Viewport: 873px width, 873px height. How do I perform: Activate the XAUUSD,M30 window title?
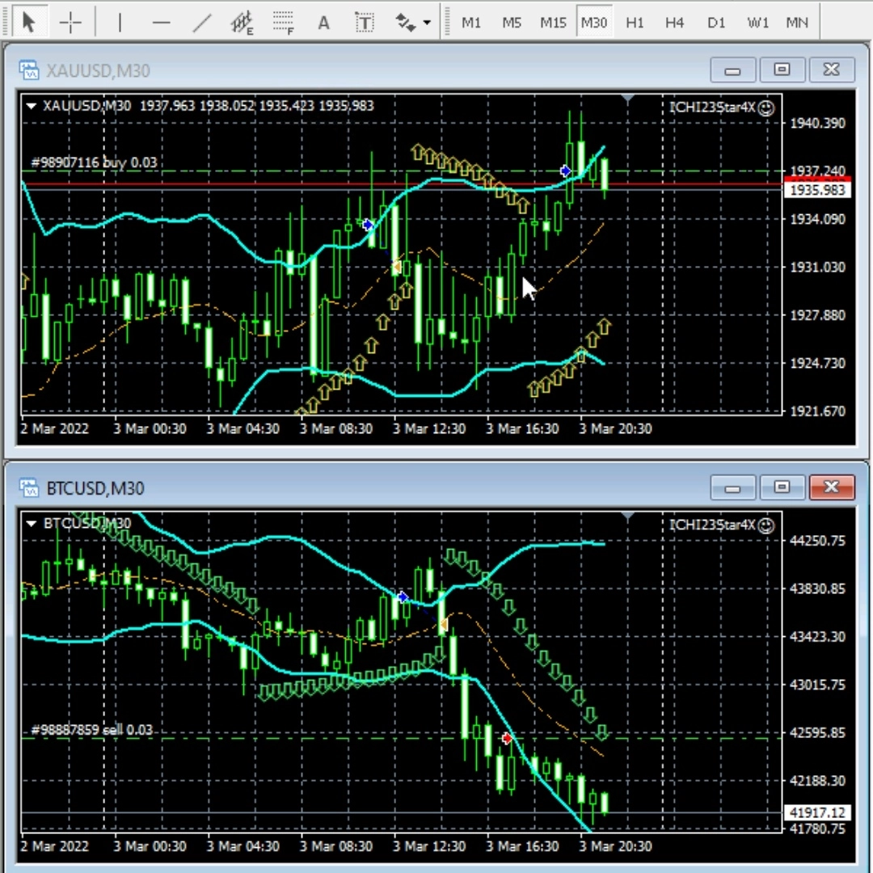(98, 70)
